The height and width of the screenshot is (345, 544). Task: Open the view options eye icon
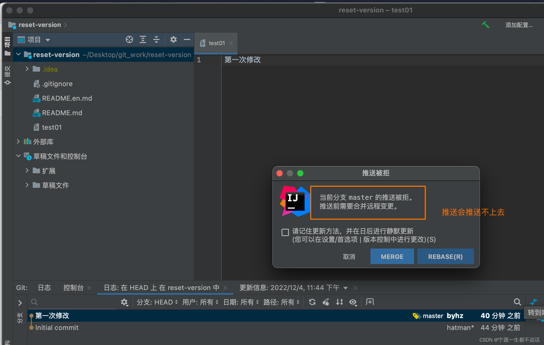click(x=353, y=302)
